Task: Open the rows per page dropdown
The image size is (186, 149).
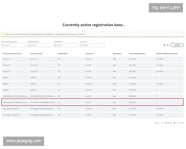Action: [x=157, y=123]
